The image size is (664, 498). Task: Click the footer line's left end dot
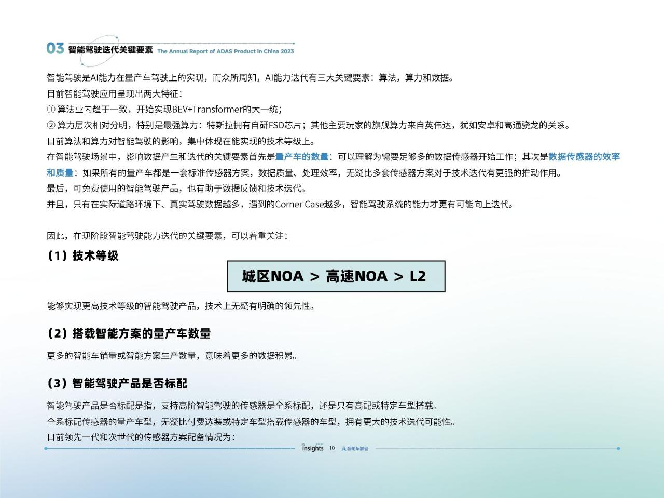(x=46, y=448)
